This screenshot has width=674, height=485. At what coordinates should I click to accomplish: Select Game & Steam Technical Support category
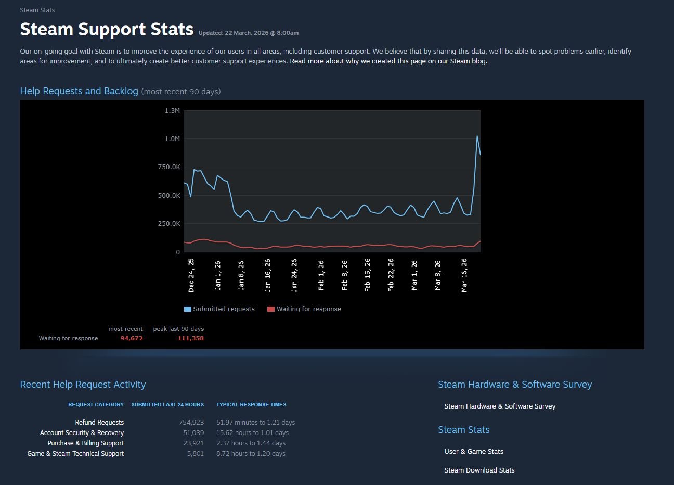(75, 454)
